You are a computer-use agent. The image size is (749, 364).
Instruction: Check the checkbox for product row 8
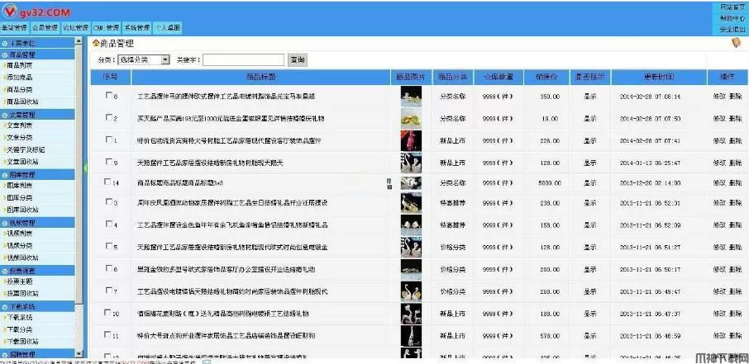pyautogui.click(x=108, y=97)
